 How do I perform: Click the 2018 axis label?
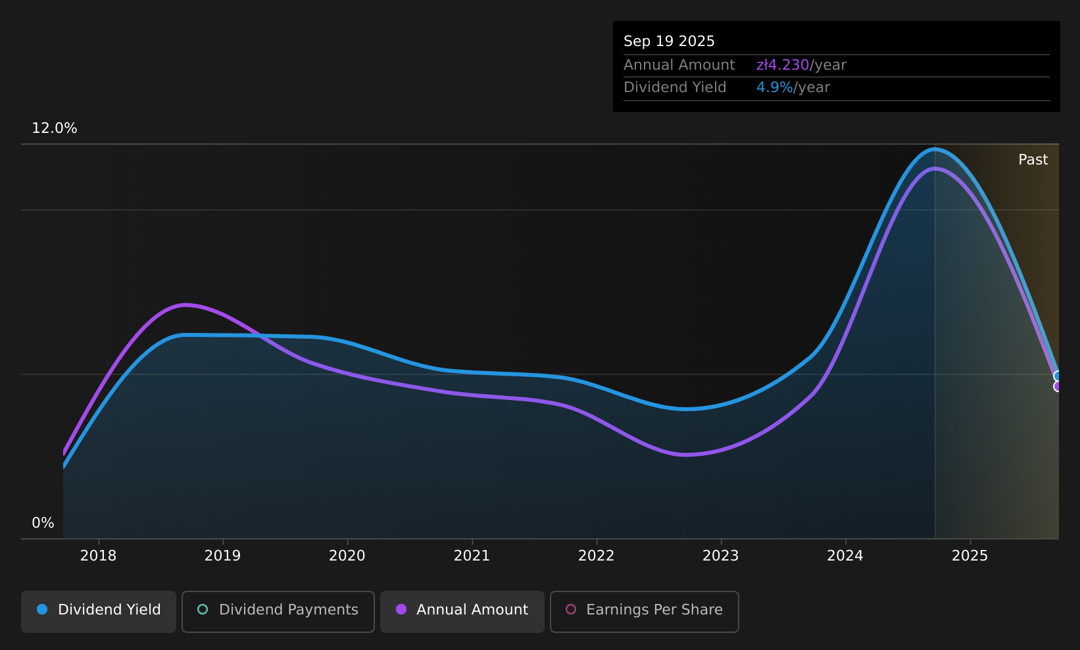pyautogui.click(x=98, y=556)
